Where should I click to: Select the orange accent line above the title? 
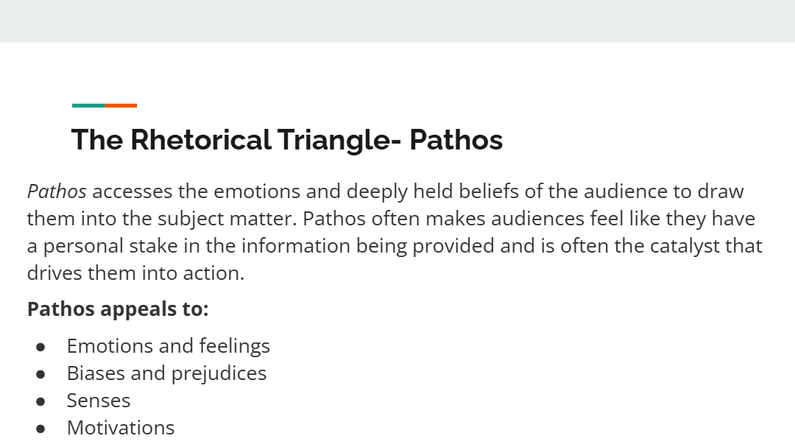121,105
